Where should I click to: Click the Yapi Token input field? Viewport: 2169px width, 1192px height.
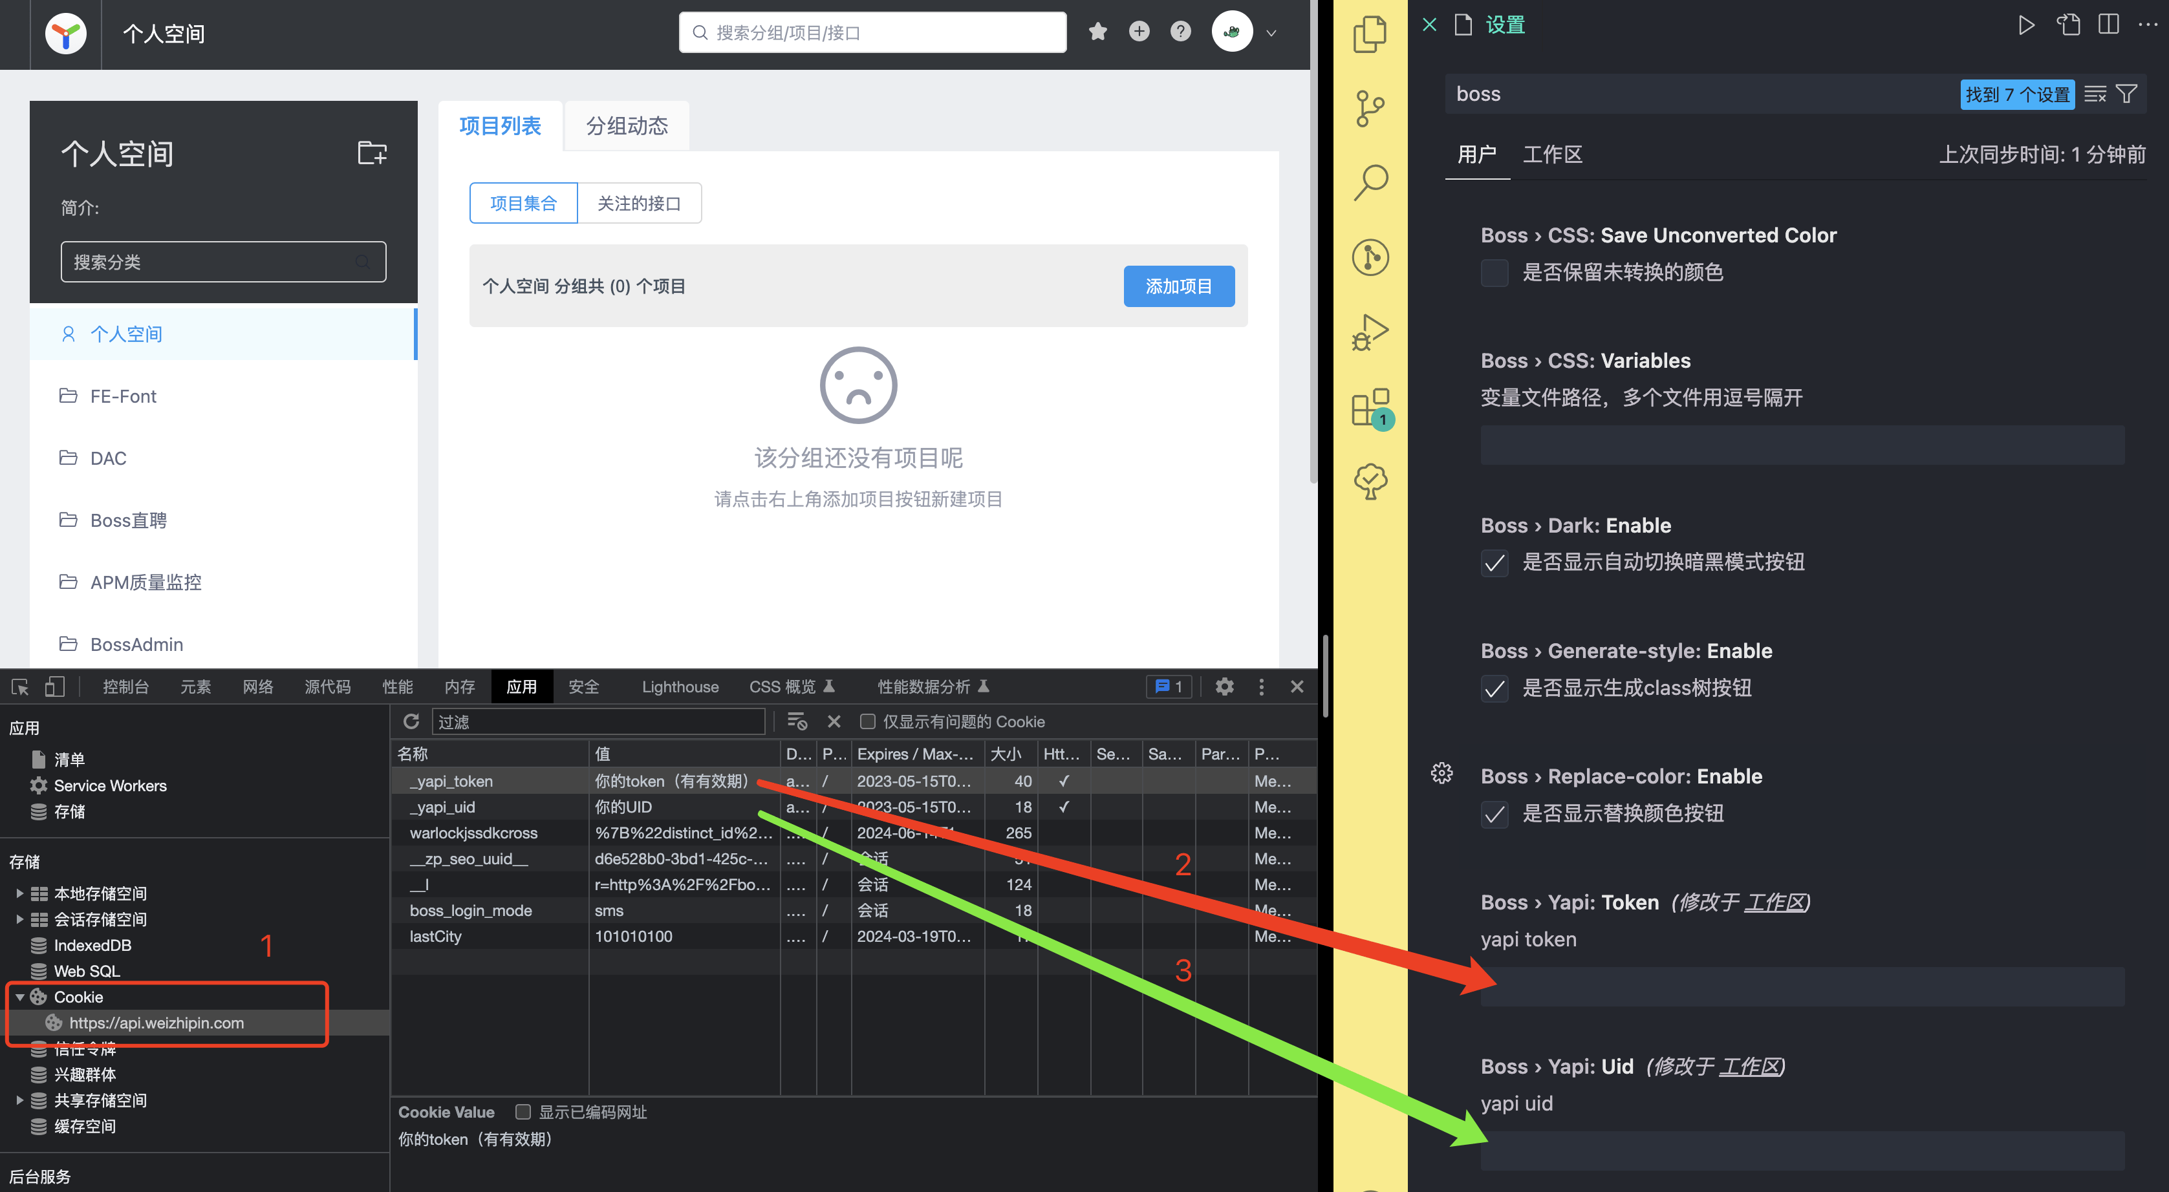click(1802, 986)
